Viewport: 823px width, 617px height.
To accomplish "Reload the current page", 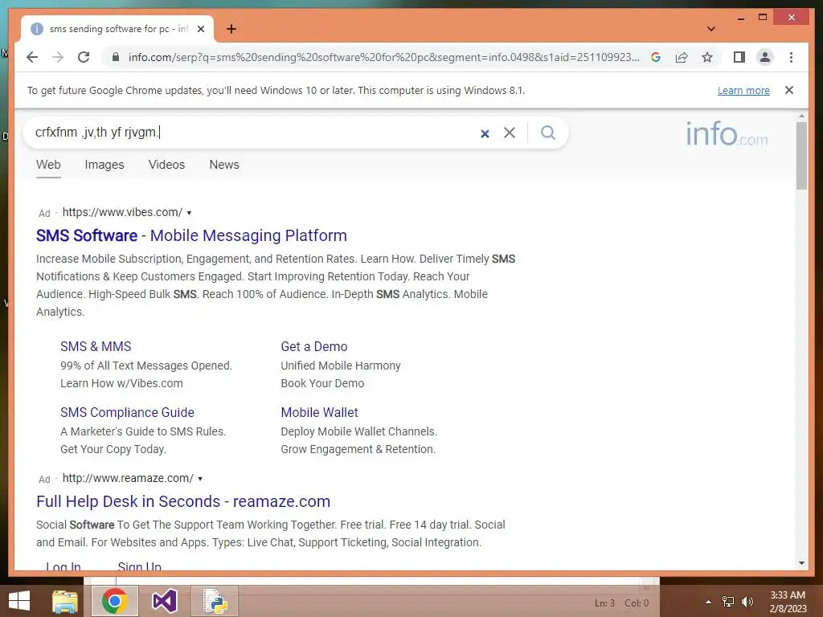I will pyautogui.click(x=84, y=57).
